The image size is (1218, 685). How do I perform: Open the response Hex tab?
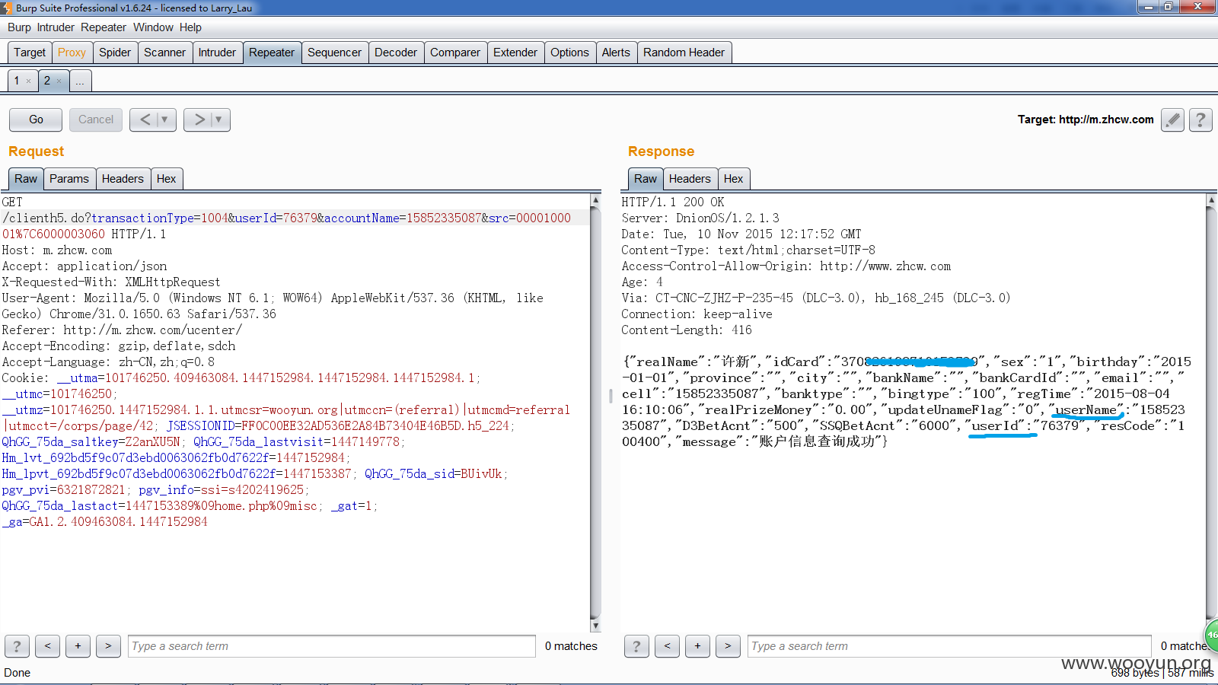pyautogui.click(x=733, y=179)
